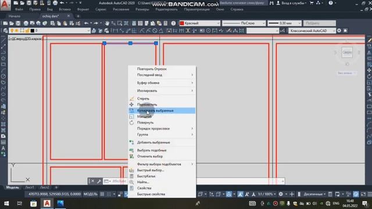Toggle layer on/off lightbulb in layer box
This screenshot has width=372, height=209.
coord(12,31)
